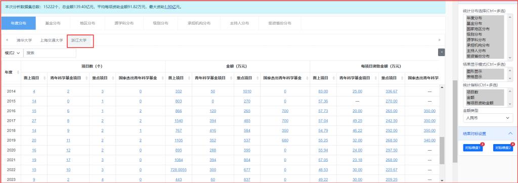This screenshot has width=518, height=183.
Task: Open the 1084 amount link in 2021 row
Action: tap(179, 160)
